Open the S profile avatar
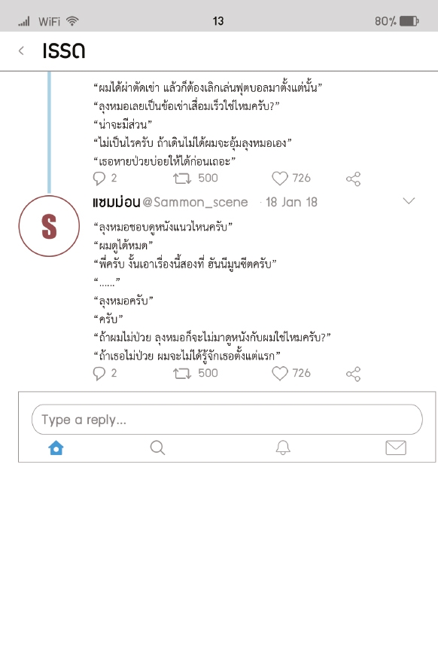Screen dimensions: 438x657 point(49,226)
